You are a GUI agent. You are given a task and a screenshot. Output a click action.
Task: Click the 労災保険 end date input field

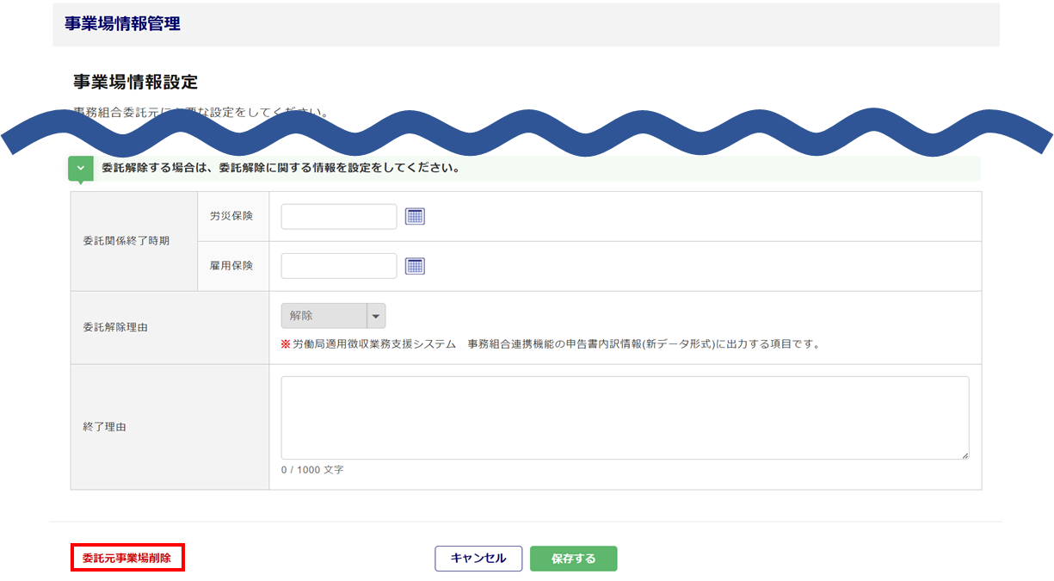click(x=339, y=217)
